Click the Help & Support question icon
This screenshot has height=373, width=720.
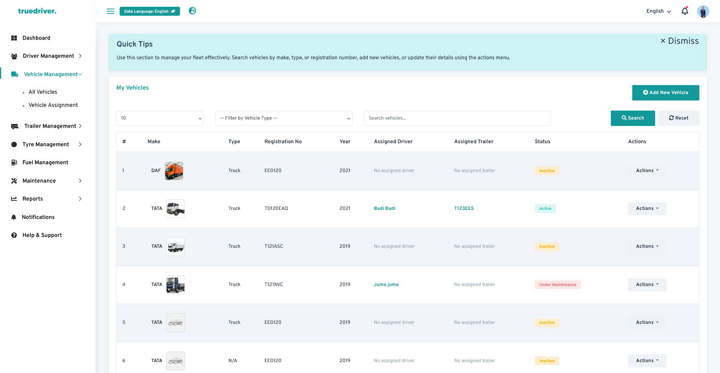point(14,235)
